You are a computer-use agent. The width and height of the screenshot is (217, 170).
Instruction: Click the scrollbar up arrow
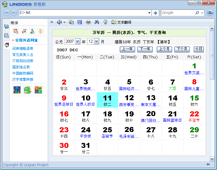pos(212,29)
